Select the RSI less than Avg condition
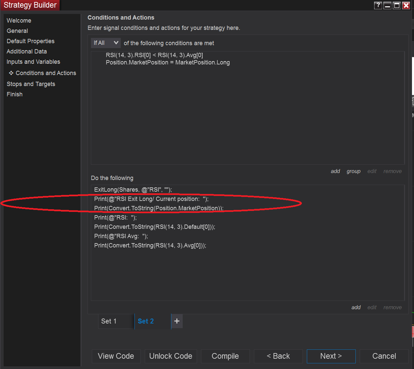 pyautogui.click(x=154, y=55)
